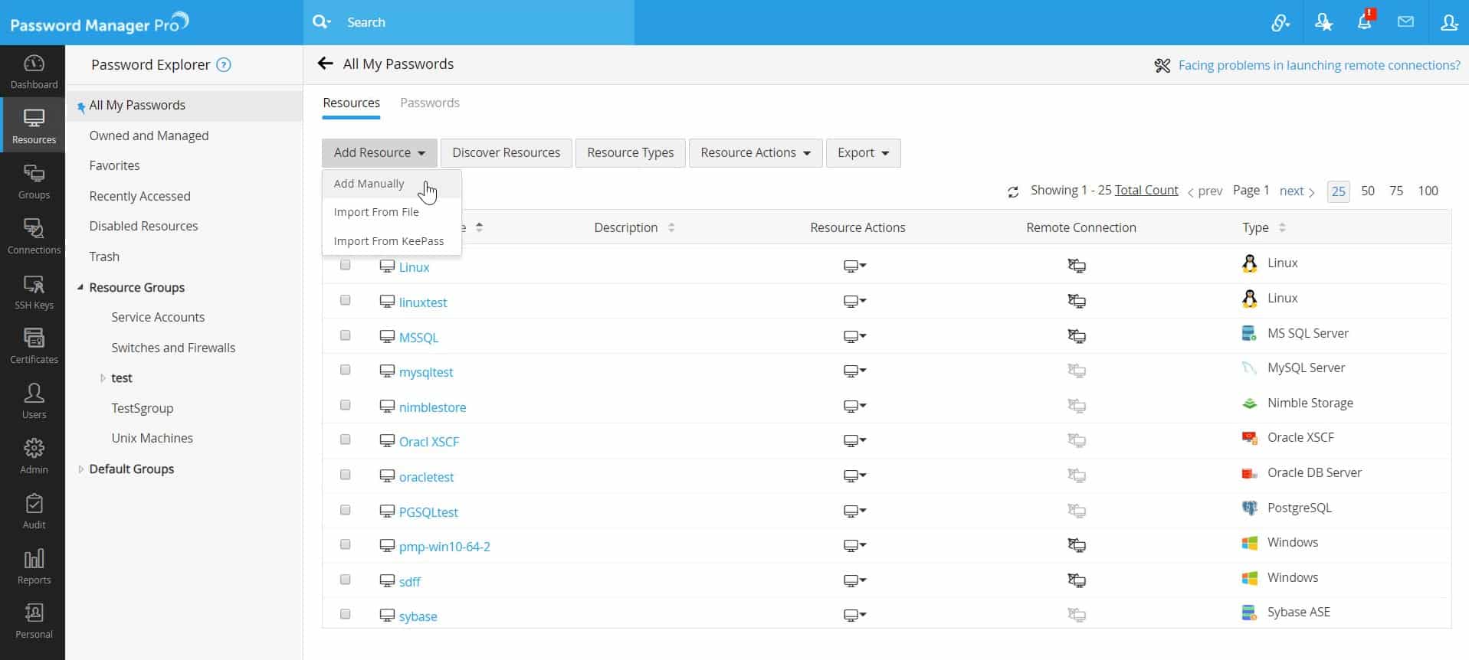Open remote connection for linuxtest row

click(x=1077, y=301)
